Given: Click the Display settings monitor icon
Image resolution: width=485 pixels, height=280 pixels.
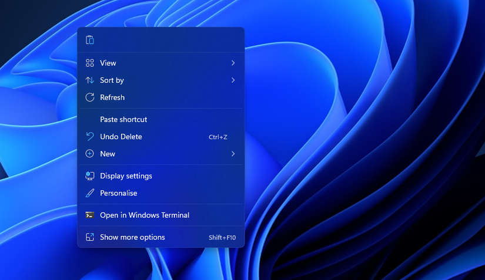Looking at the screenshot, I should [x=90, y=176].
